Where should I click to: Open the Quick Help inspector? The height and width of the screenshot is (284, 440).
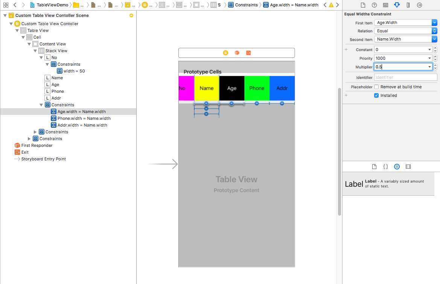(374, 5)
